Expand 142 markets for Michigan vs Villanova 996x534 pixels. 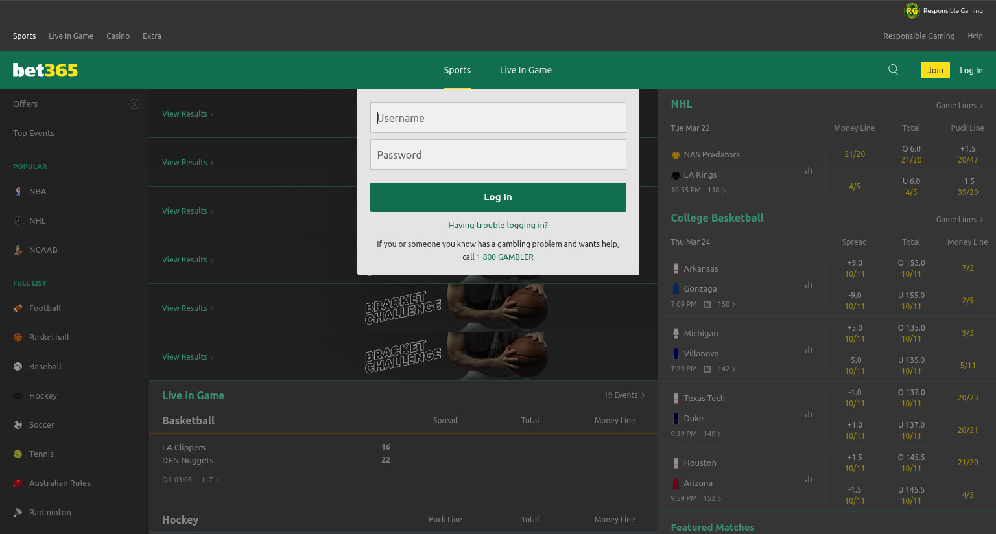tap(726, 369)
